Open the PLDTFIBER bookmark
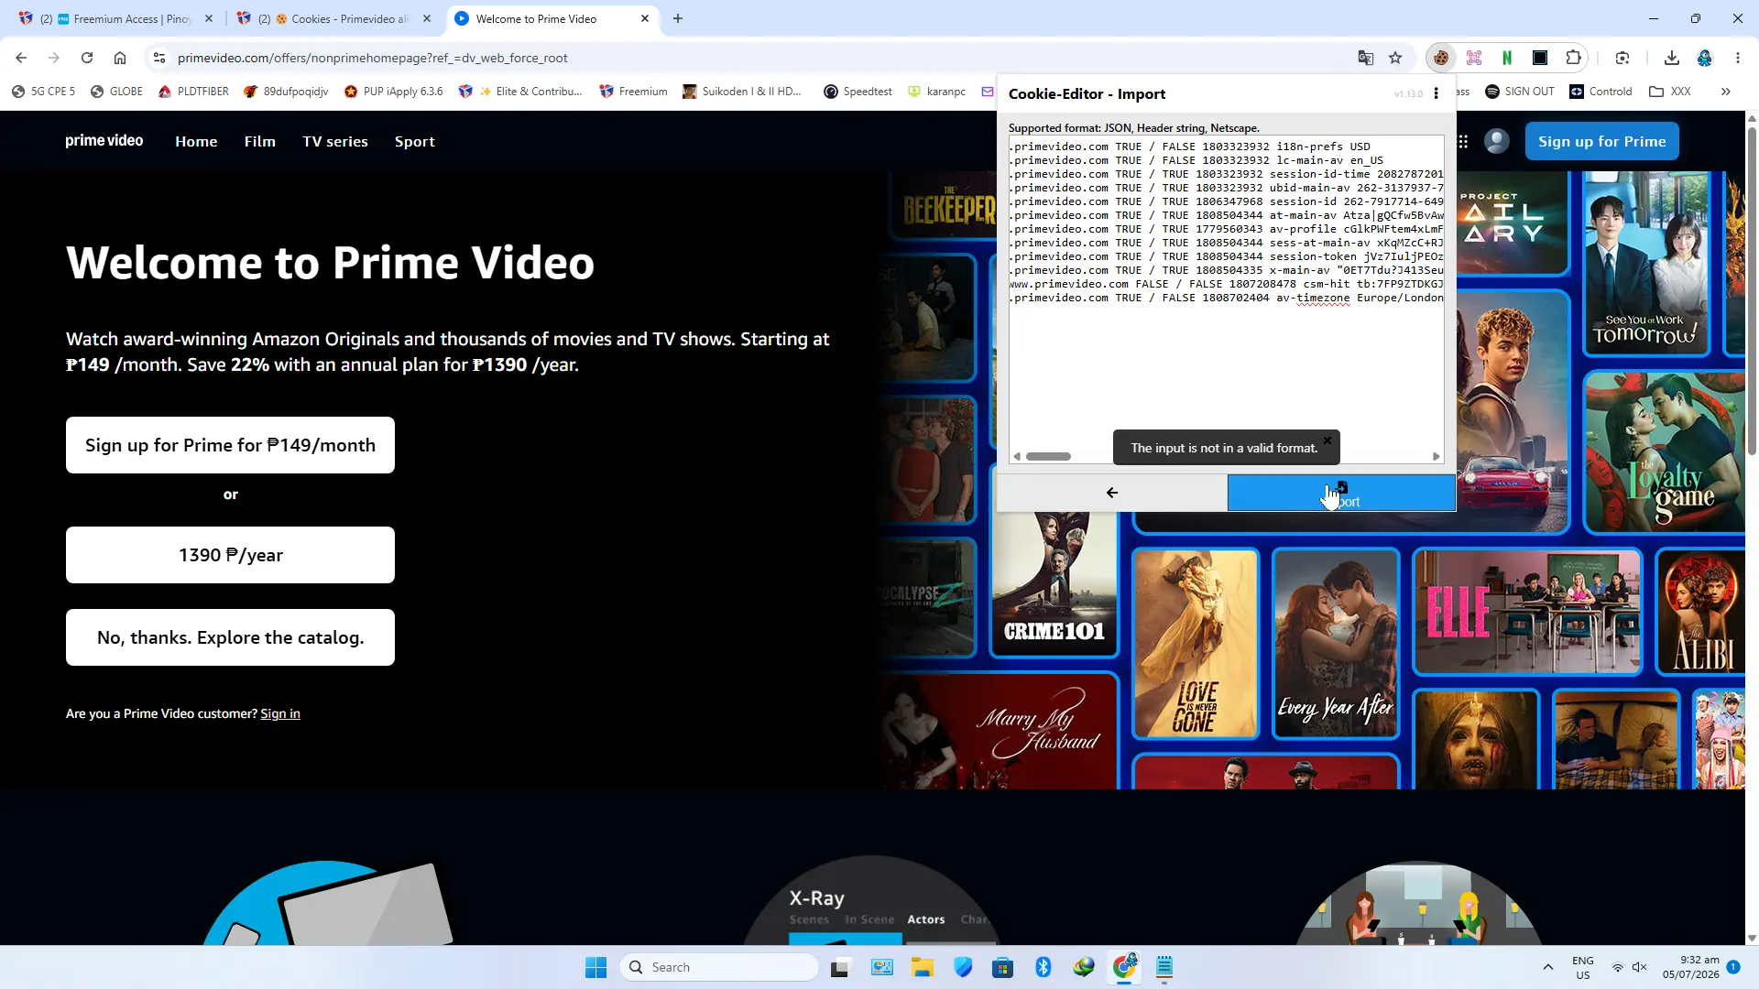1759x989 pixels. (193, 92)
